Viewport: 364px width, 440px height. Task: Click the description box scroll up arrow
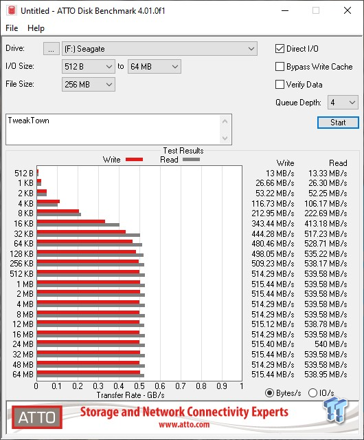(225, 121)
